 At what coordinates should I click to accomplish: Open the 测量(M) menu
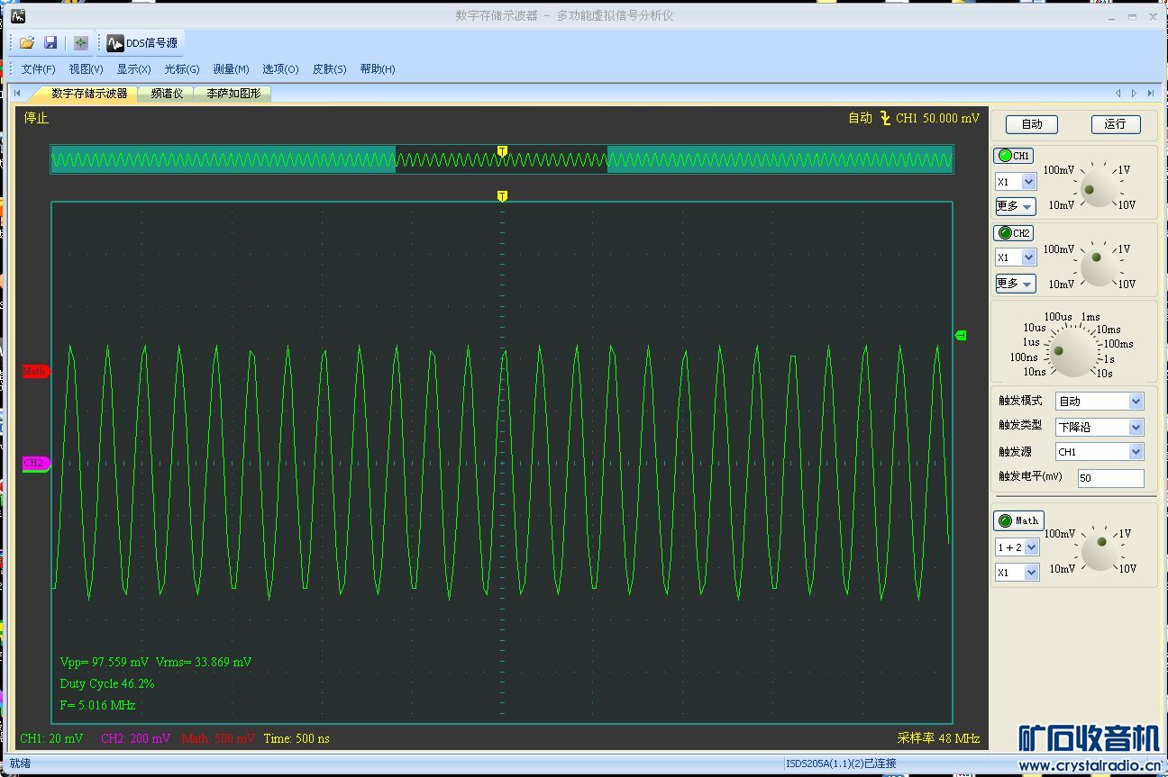pos(231,69)
